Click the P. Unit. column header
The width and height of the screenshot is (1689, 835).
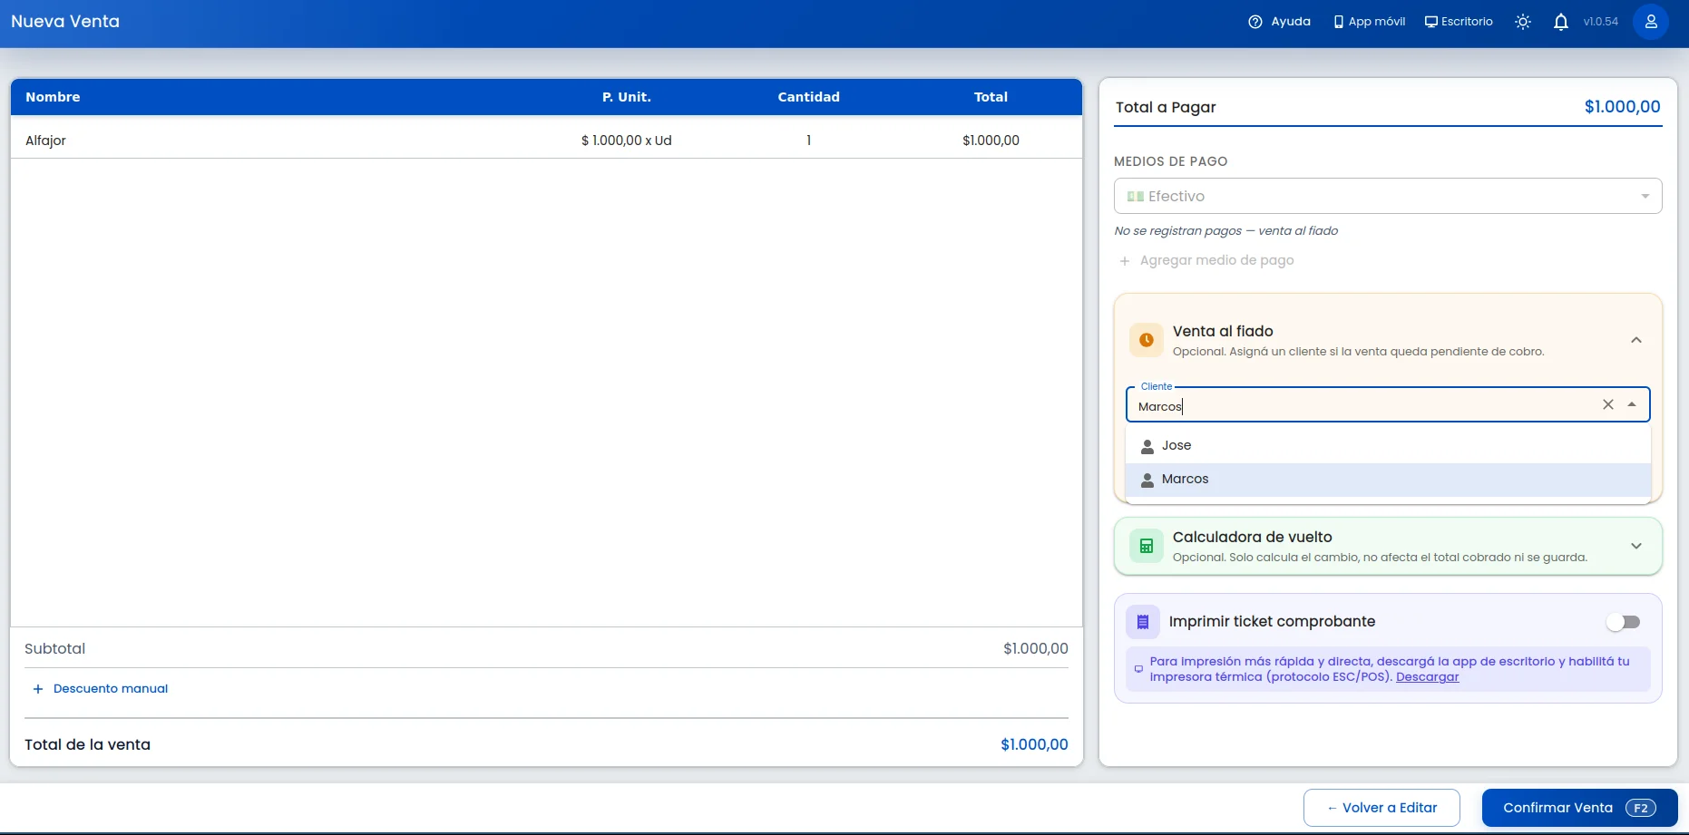(x=627, y=97)
